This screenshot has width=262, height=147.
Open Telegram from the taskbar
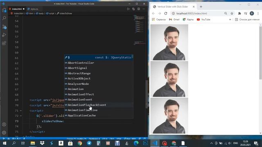(89, 143)
